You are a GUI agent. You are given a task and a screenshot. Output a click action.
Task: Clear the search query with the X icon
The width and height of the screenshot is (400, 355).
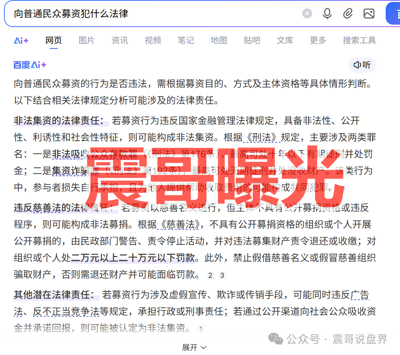(307, 13)
